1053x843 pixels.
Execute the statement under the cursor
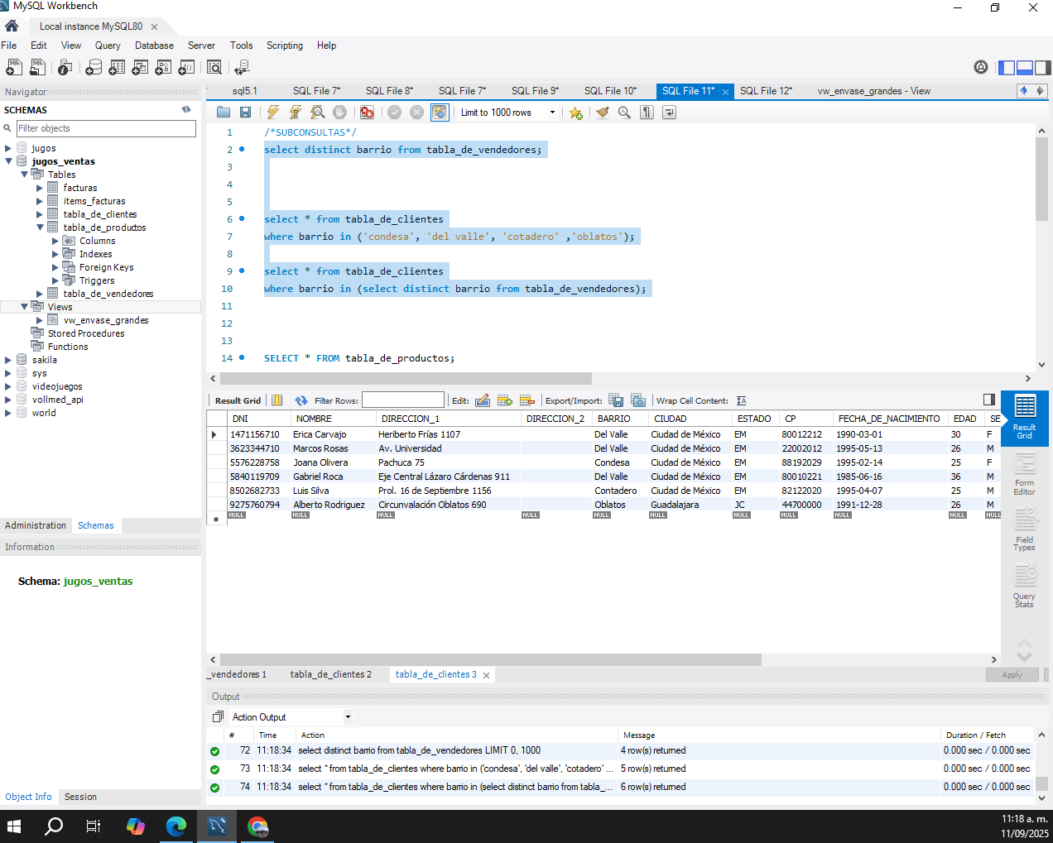295,113
